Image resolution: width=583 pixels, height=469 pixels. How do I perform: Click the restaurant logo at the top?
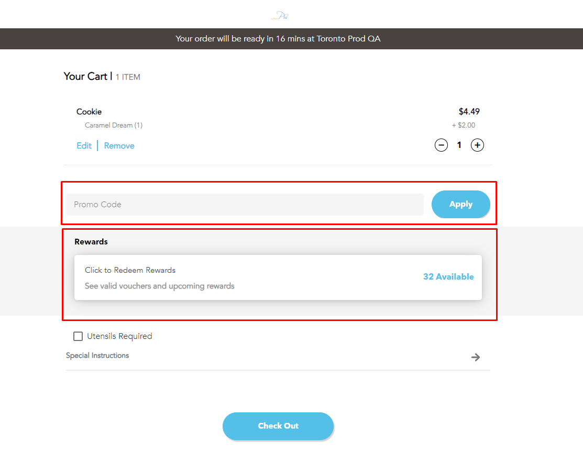point(278,14)
